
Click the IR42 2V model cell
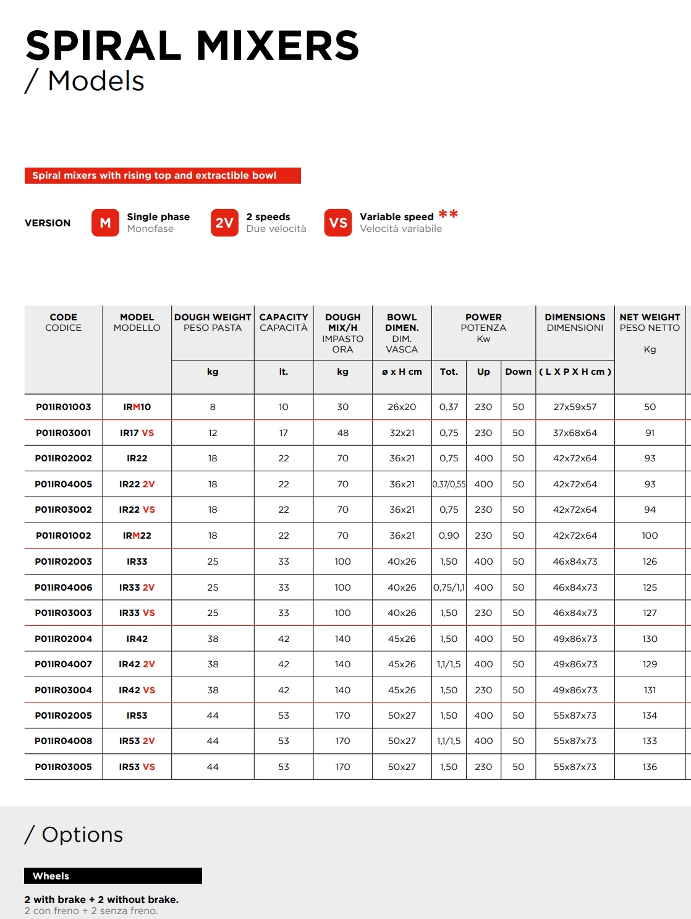[x=137, y=664]
